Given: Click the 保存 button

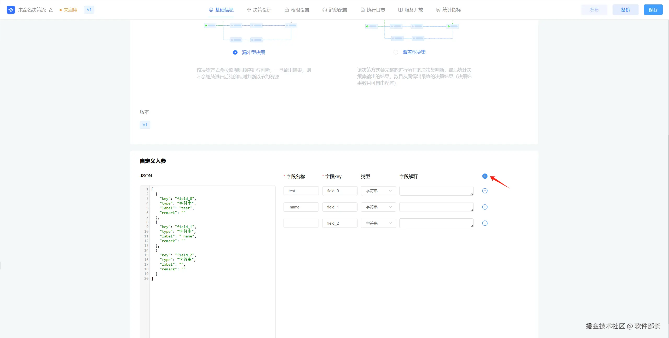Looking at the screenshot, I should click(x=653, y=10).
